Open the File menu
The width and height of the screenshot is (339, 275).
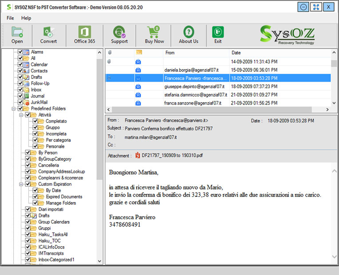10,18
